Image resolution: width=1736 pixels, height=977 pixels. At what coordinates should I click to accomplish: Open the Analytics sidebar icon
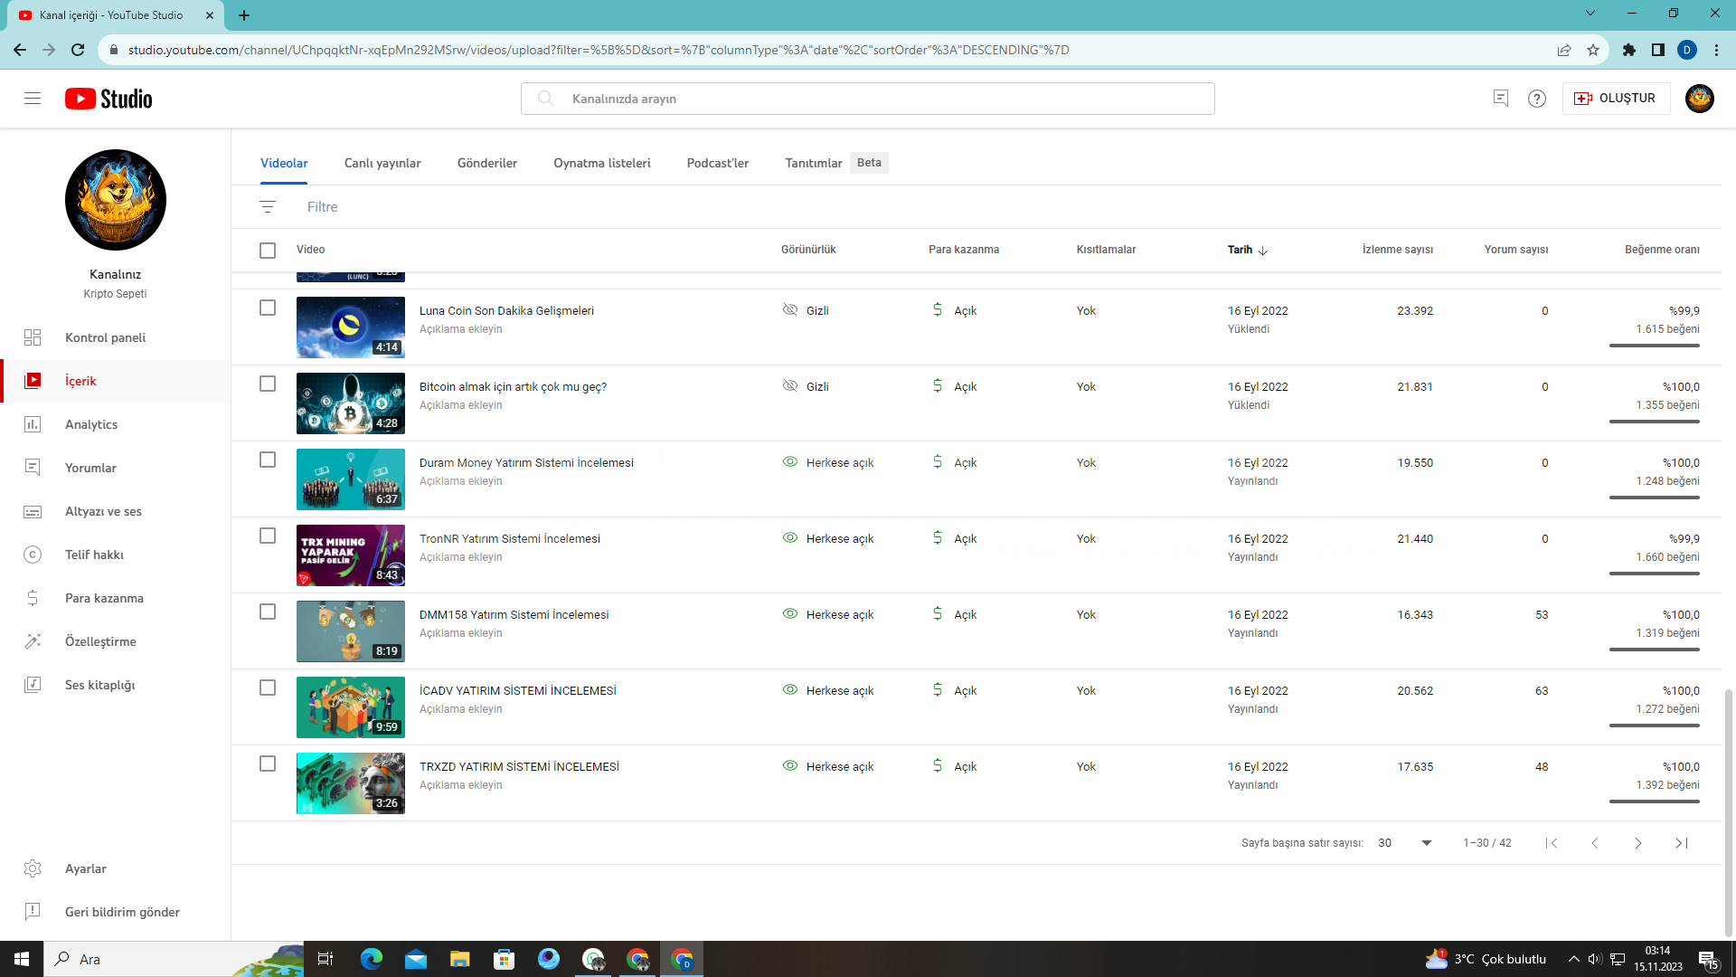[33, 424]
